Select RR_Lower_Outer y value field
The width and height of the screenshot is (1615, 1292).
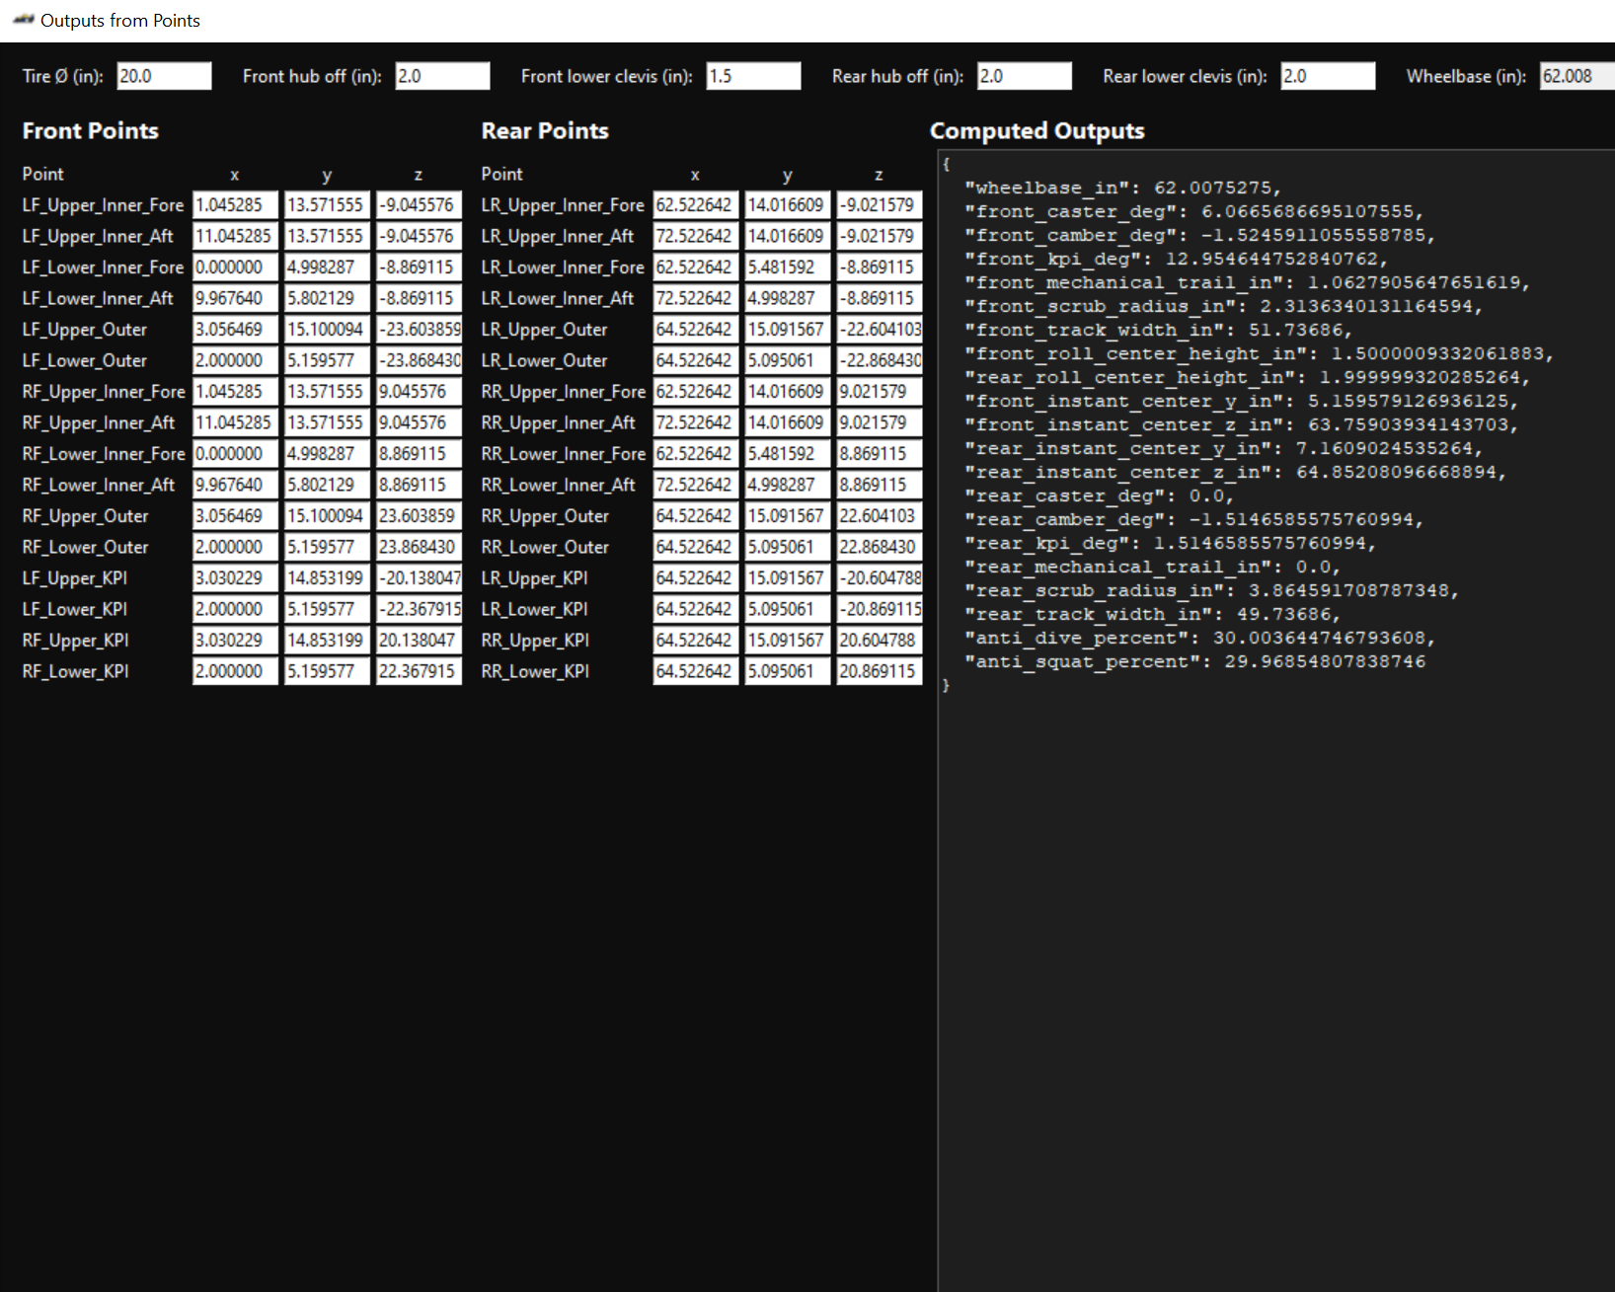click(787, 547)
